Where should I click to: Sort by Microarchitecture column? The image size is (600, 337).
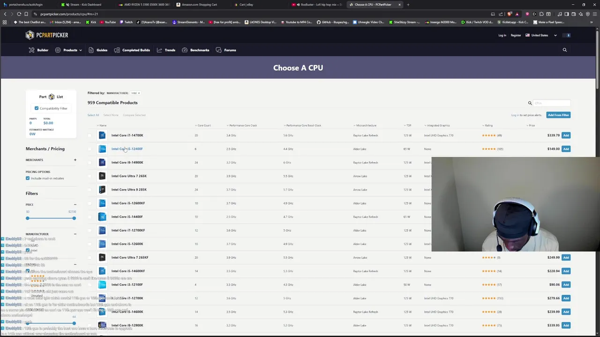[365, 125]
